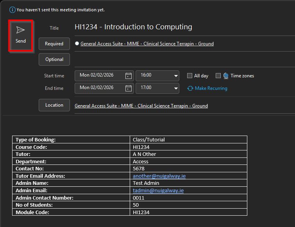Click the room name in Location field
295x227 pixels.
click(141, 106)
